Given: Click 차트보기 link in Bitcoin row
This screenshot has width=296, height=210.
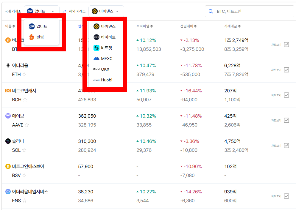Looking at the screenshot, I should click(276, 45).
